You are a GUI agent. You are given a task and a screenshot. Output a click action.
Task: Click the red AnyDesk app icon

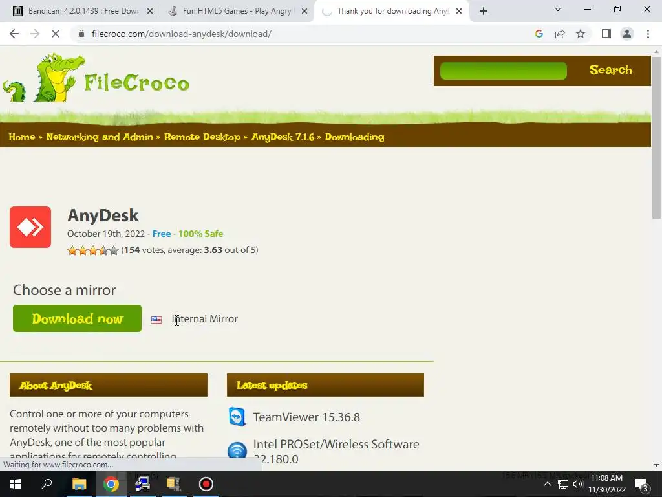click(x=30, y=227)
